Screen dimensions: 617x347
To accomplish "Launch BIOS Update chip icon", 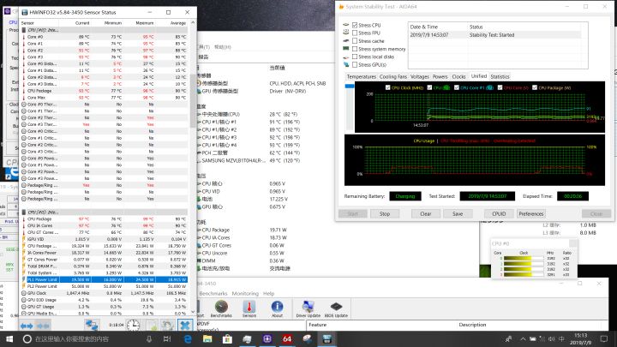I will [336, 308].
